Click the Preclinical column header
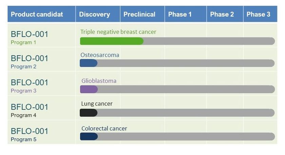Screen dimensions: 285x155 click(142, 14)
